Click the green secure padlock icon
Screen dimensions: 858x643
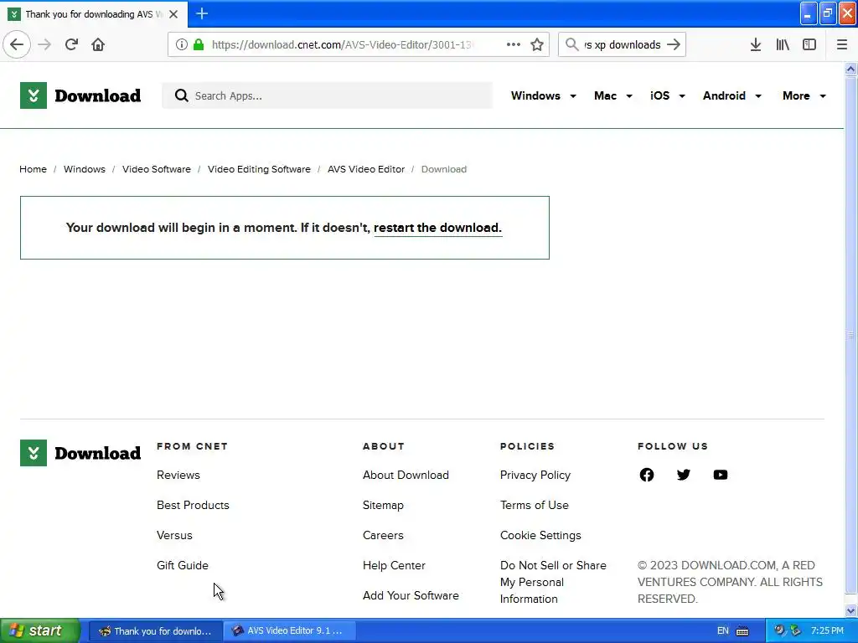(199, 44)
